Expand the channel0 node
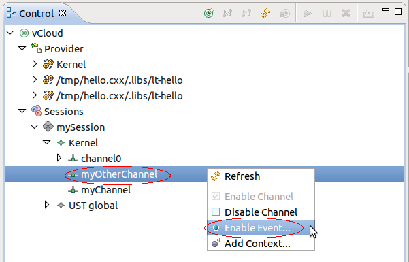The image size is (409, 262). click(x=59, y=158)
